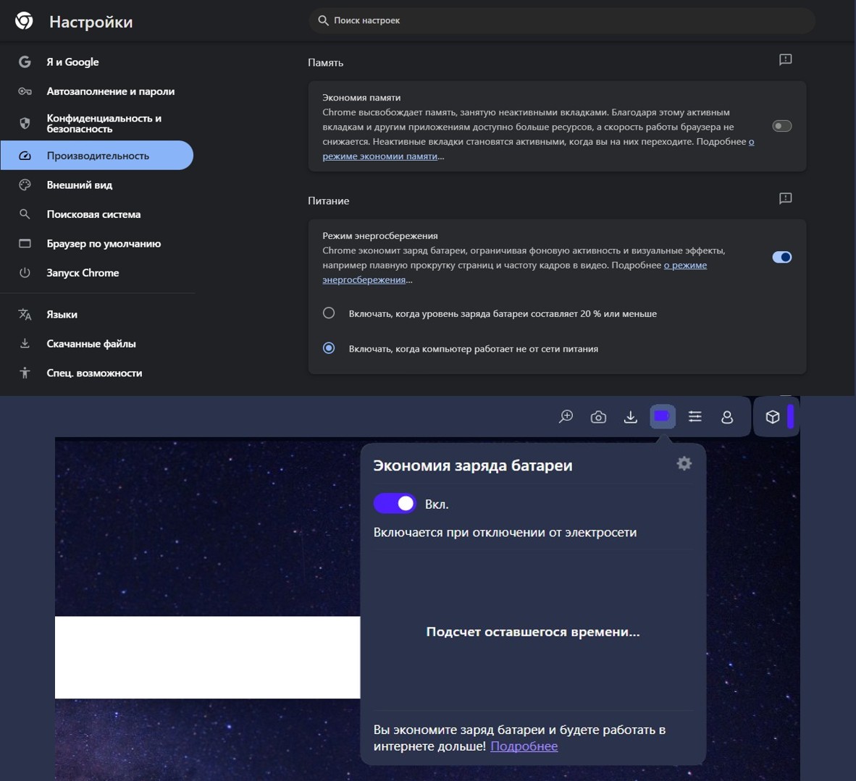Open the Внешний вид settings section
This screenshot has width=856, height=781.
pyautogui.click(x=80, y=185)
